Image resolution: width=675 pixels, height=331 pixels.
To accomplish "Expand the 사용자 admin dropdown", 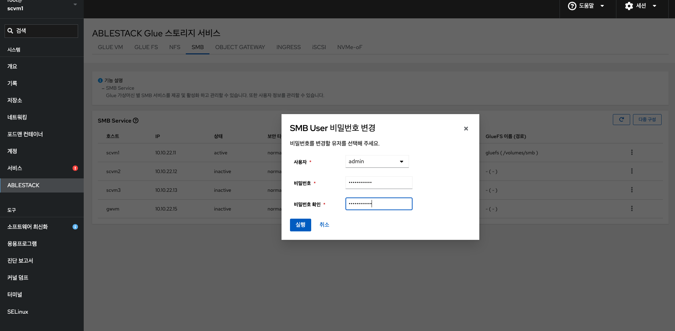I will coord(377,161).
